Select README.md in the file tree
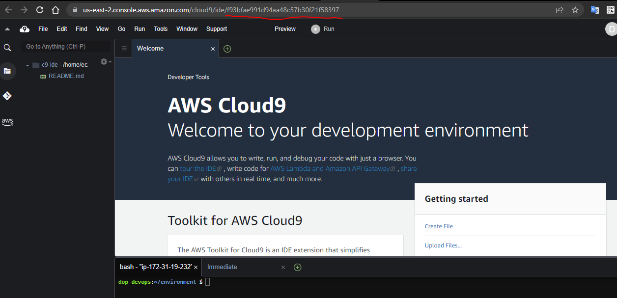 click(67, 76)
